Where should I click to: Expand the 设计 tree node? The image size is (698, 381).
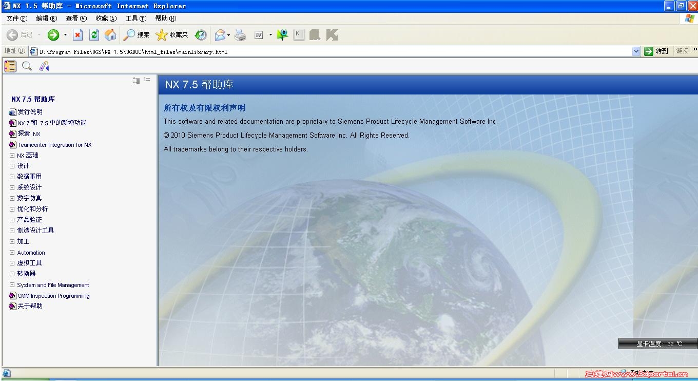(12, 166)
